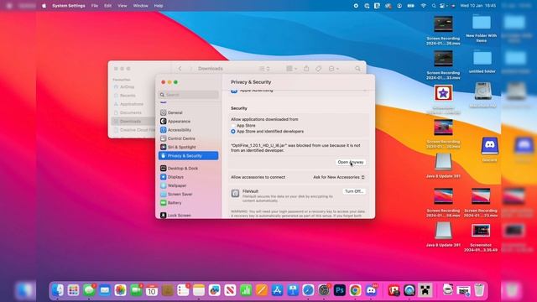Screen dimensions: 537x302
Task: Click the Open Anyway button
Action: (351, 162)
